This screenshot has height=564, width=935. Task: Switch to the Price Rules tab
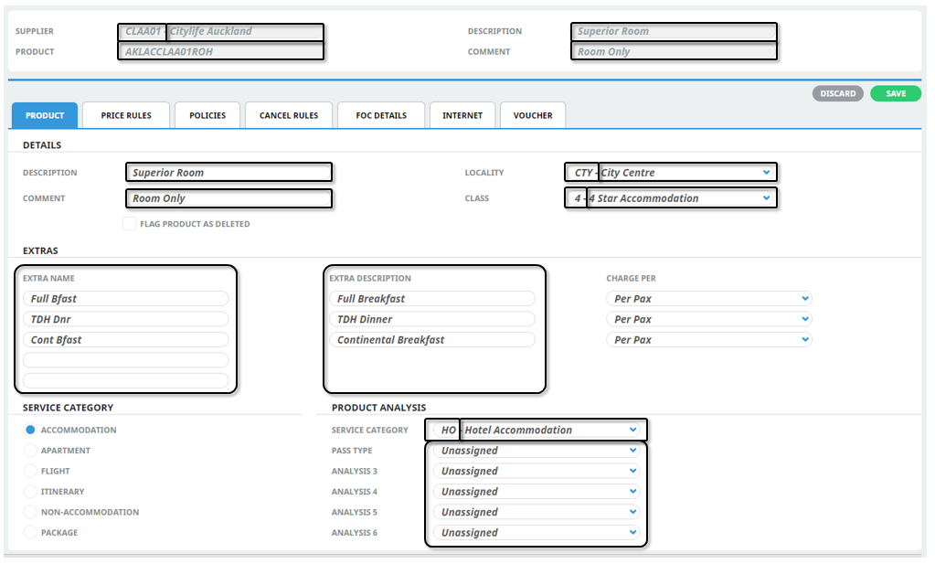click(x=126, y=116)
